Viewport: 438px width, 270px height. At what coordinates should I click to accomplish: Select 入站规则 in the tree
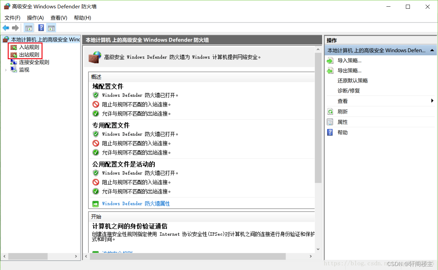click(29, 47)
